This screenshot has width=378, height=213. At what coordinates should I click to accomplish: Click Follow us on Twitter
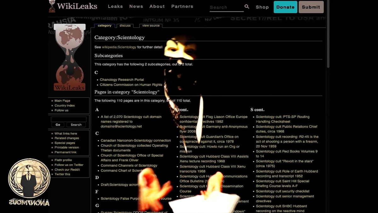pyautogui.click(x=69, y=165)
